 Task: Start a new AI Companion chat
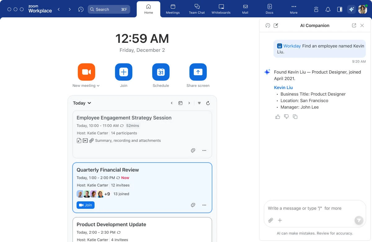coord(276,25)
